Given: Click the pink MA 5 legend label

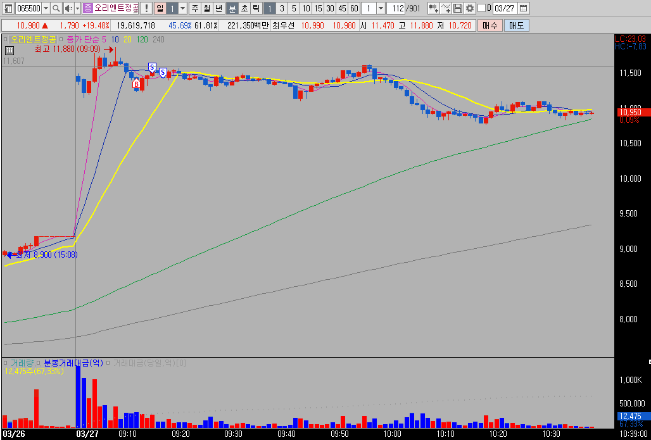Looking at the screenshot, I should point(103,39).
